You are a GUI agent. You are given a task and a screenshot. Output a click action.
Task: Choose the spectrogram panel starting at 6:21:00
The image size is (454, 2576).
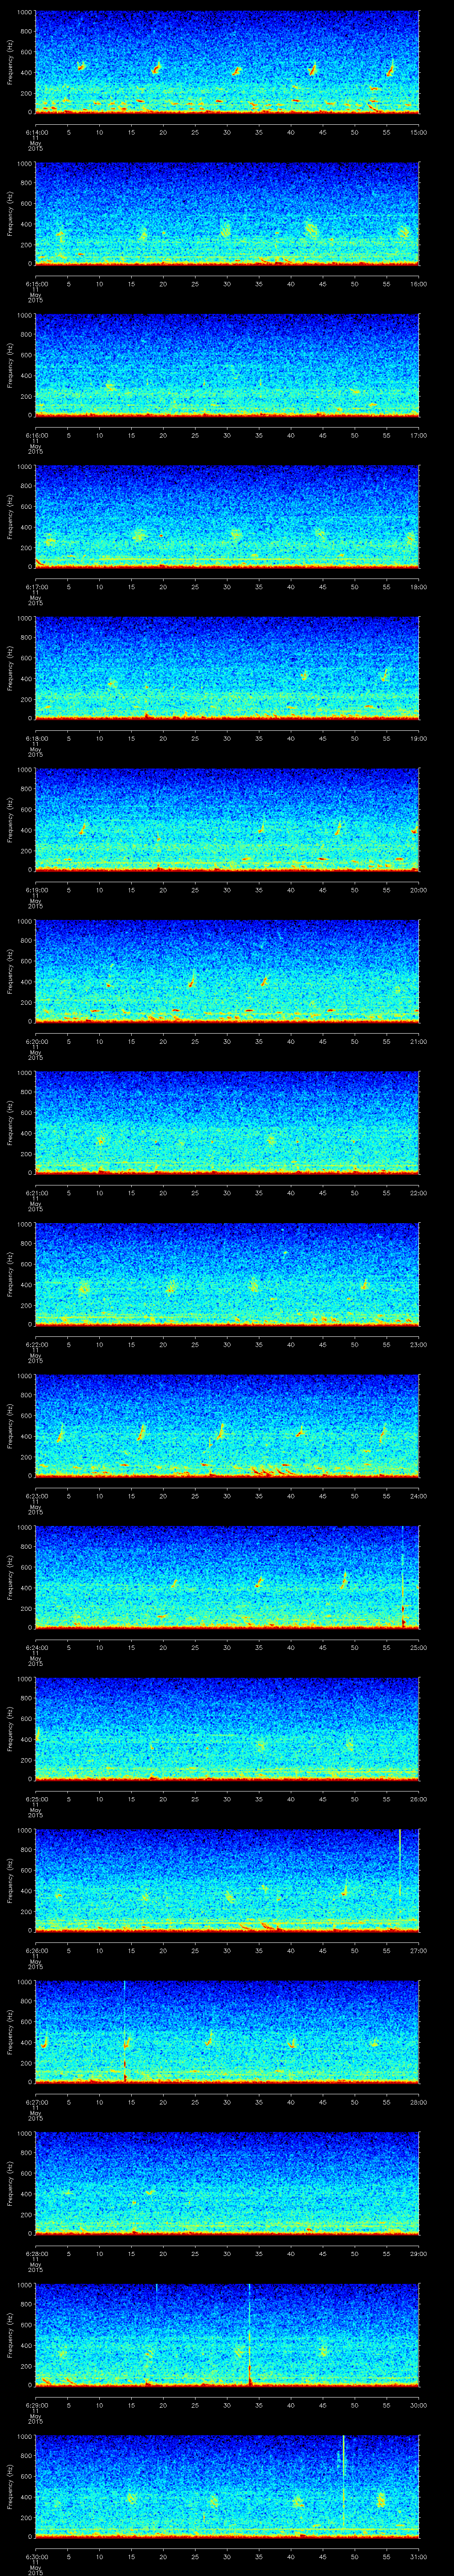pos(227,1122)
